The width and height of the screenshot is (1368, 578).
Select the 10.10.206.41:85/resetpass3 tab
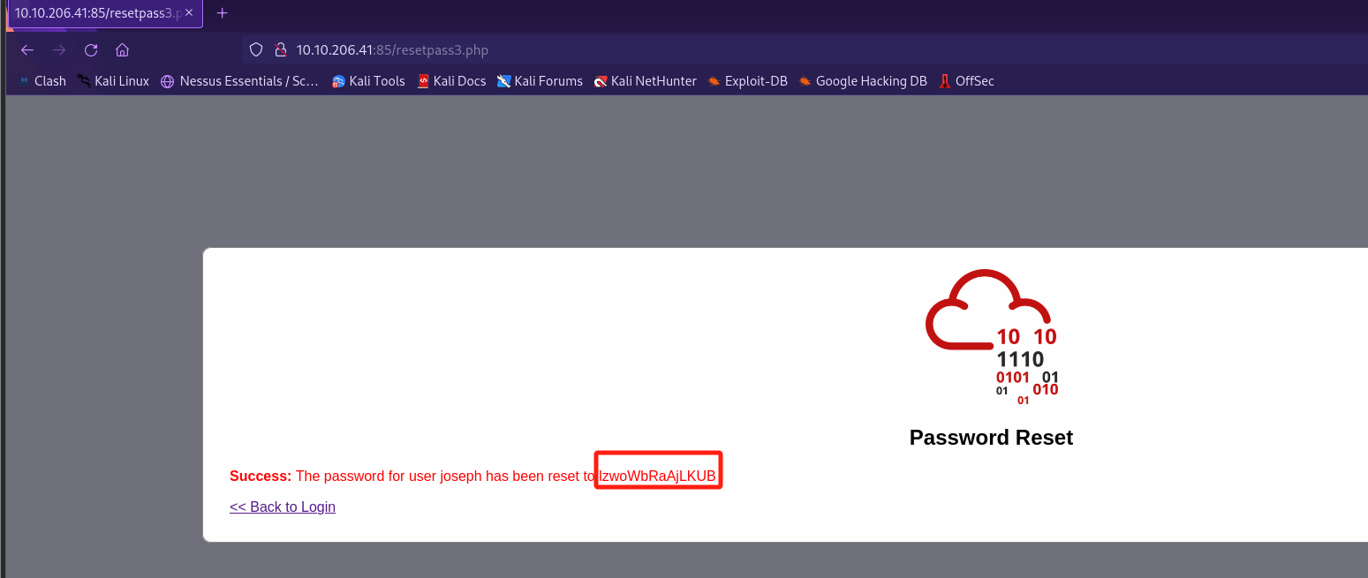tap(97, 13)
